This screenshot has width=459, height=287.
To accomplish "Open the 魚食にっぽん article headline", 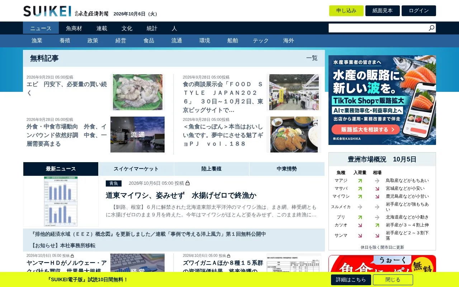I will tap(223, 135).
